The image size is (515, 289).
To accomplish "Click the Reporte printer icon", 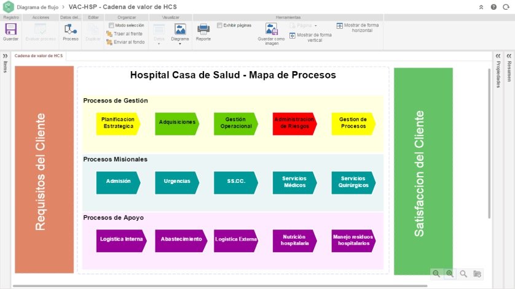I will pos(203,29).
